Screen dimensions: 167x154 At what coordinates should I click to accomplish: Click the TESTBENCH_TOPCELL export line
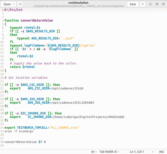coord(42,128)
